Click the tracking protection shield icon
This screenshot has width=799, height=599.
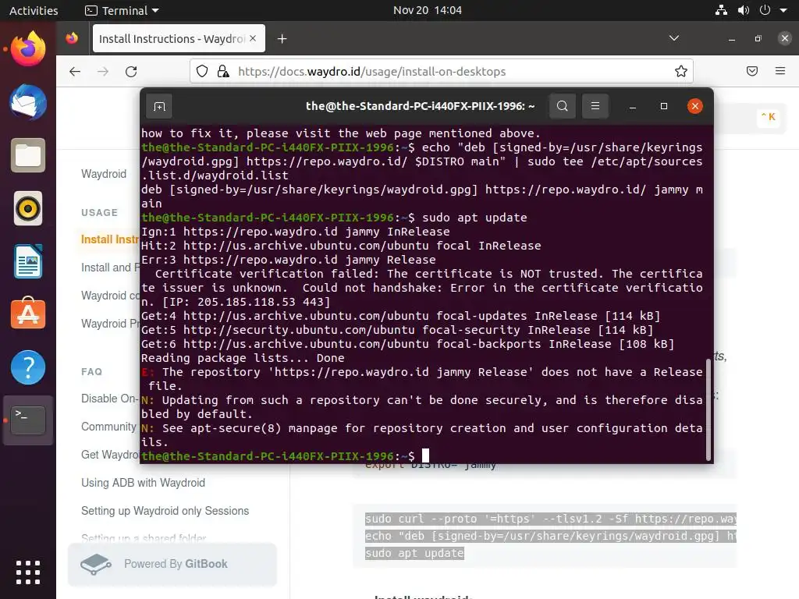202,71
